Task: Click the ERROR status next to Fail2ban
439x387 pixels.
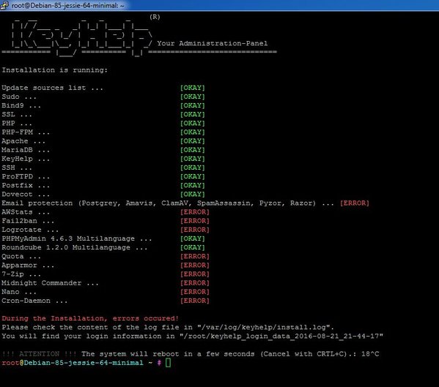Action: (195, 221)
